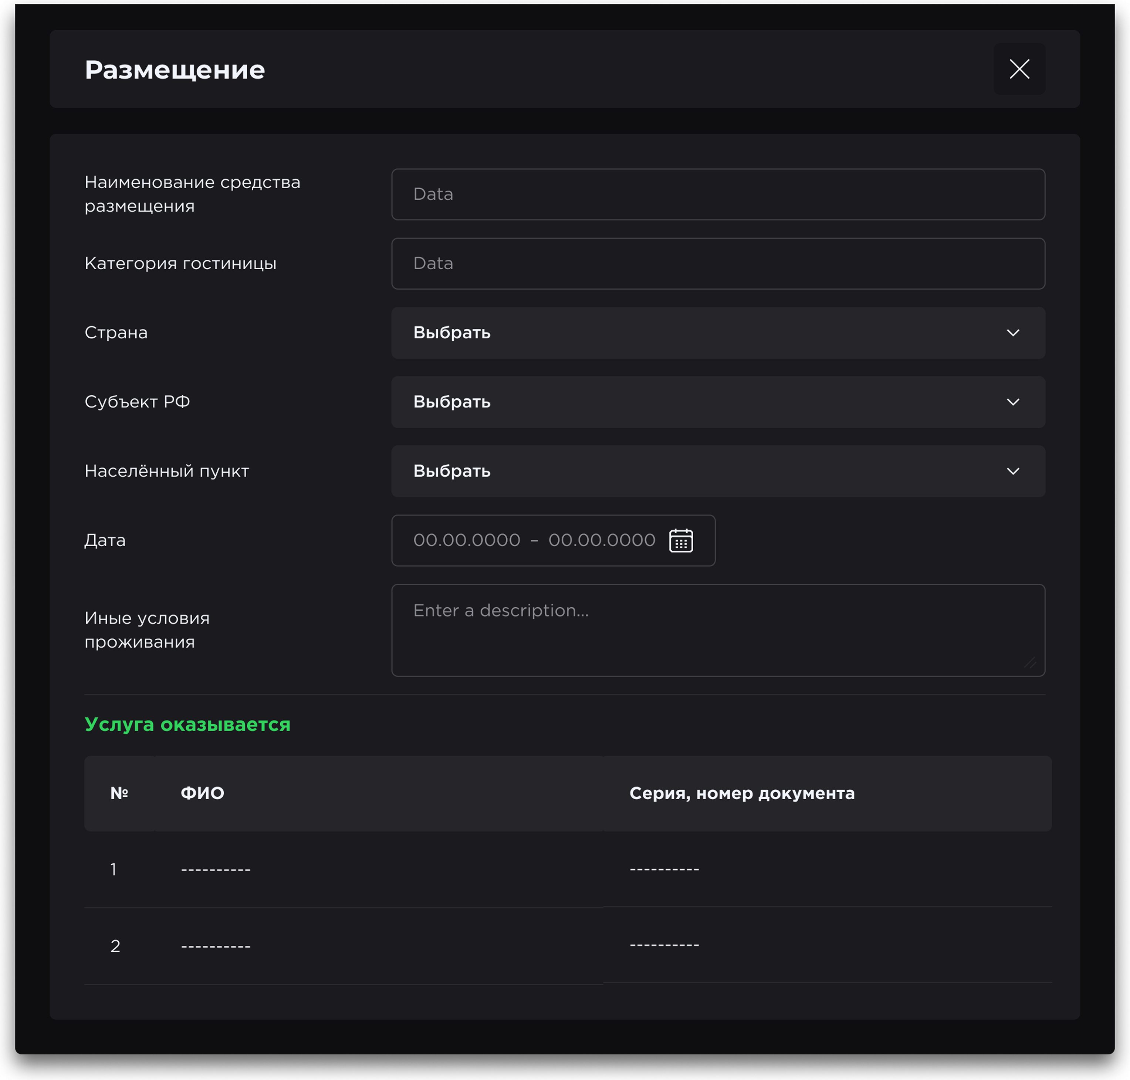The height and width of the screenshot is (1080, 1130).
Task: Click the end date in Дата range
Action: [x=602, y=541]
